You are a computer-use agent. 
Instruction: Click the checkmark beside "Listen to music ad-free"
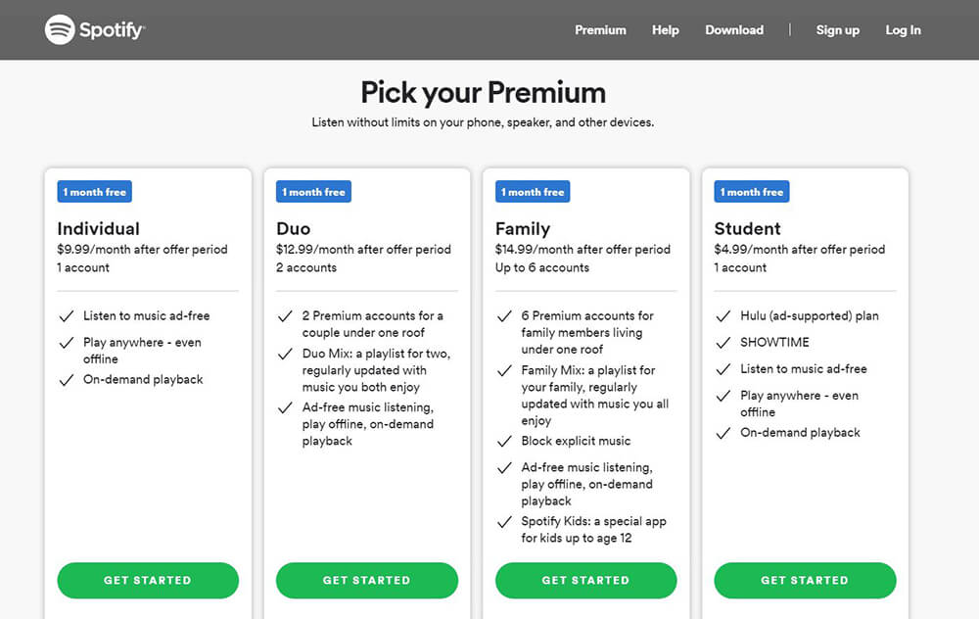tap(65, 315)
